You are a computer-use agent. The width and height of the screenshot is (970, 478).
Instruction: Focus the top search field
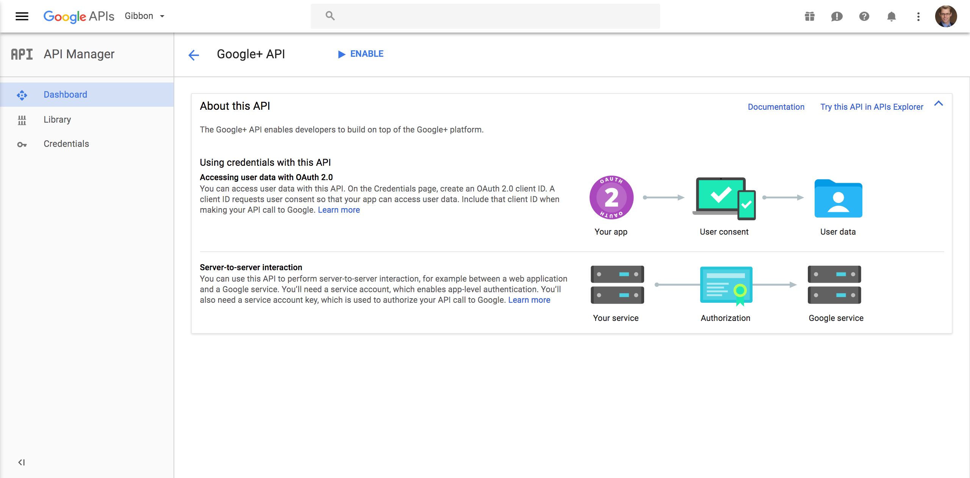(x=485, y=16)
